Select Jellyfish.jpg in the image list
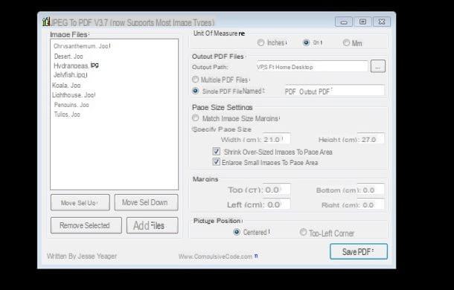The width and height of the screenshot is (454, 290). pyautogui.click(x=71, y=75)
